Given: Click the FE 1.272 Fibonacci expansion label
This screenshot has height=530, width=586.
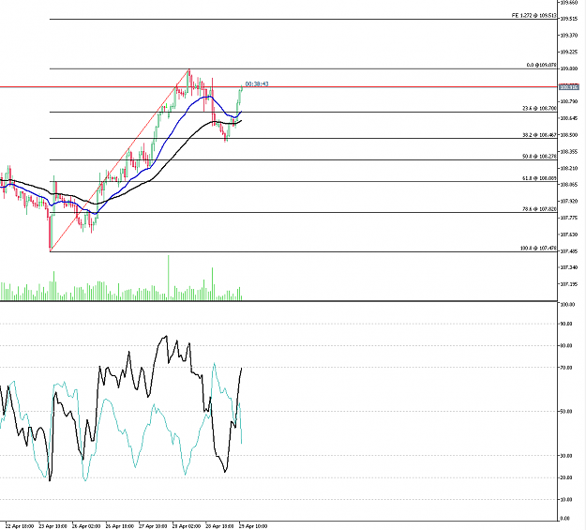Looking at the screenshot, I should point(533,16).
